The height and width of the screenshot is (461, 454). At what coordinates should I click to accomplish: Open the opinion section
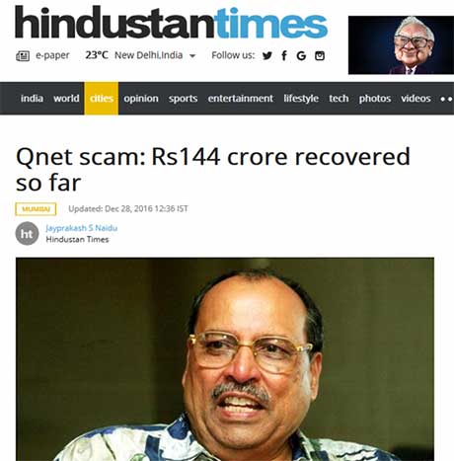[x=141, y=99]
